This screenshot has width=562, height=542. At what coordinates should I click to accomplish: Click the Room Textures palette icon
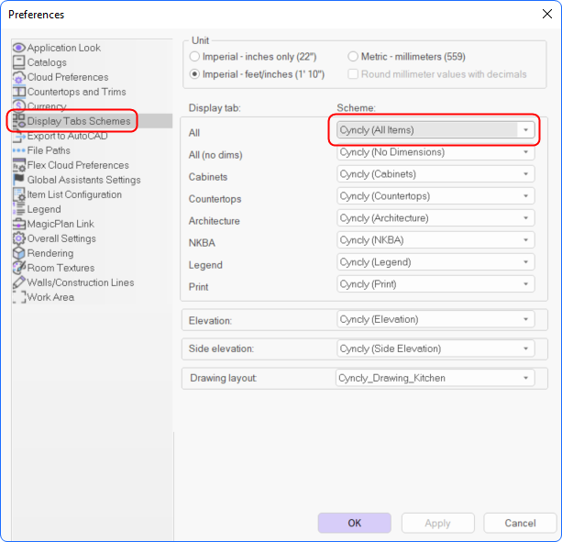tap(19, 268)
